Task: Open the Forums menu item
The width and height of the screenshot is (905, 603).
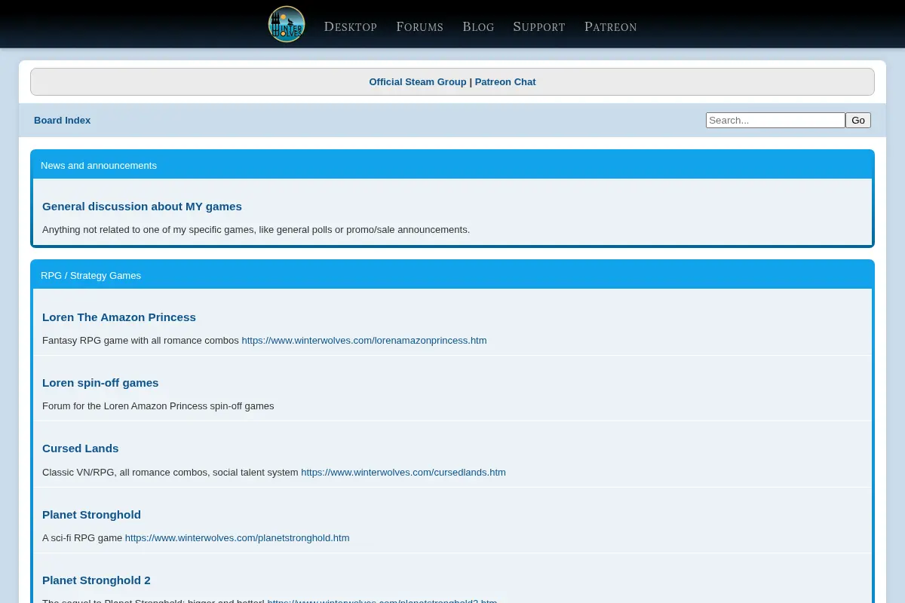Action: click(x=420, y=26)
